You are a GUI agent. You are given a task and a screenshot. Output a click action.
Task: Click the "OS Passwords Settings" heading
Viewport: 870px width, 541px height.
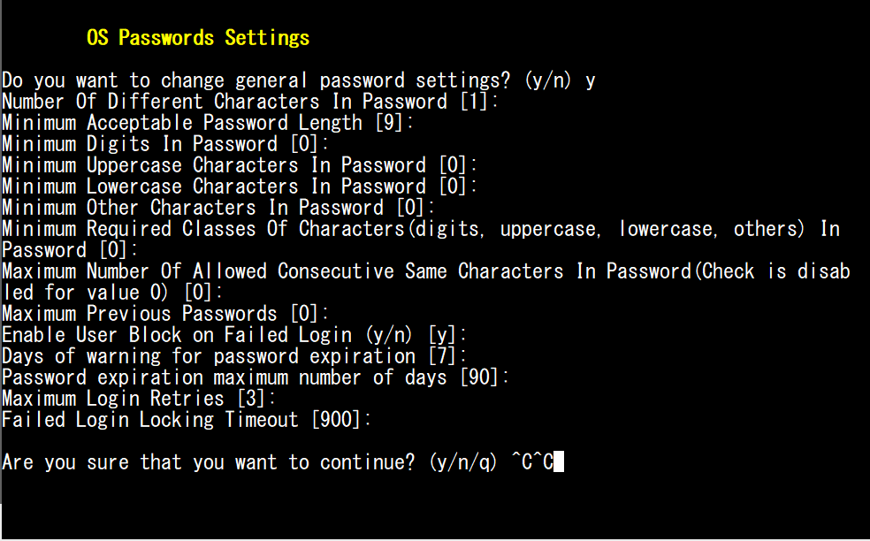coord(198,38)
